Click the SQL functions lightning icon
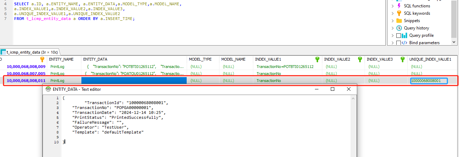The image size is (459, 157). point(399,6)
